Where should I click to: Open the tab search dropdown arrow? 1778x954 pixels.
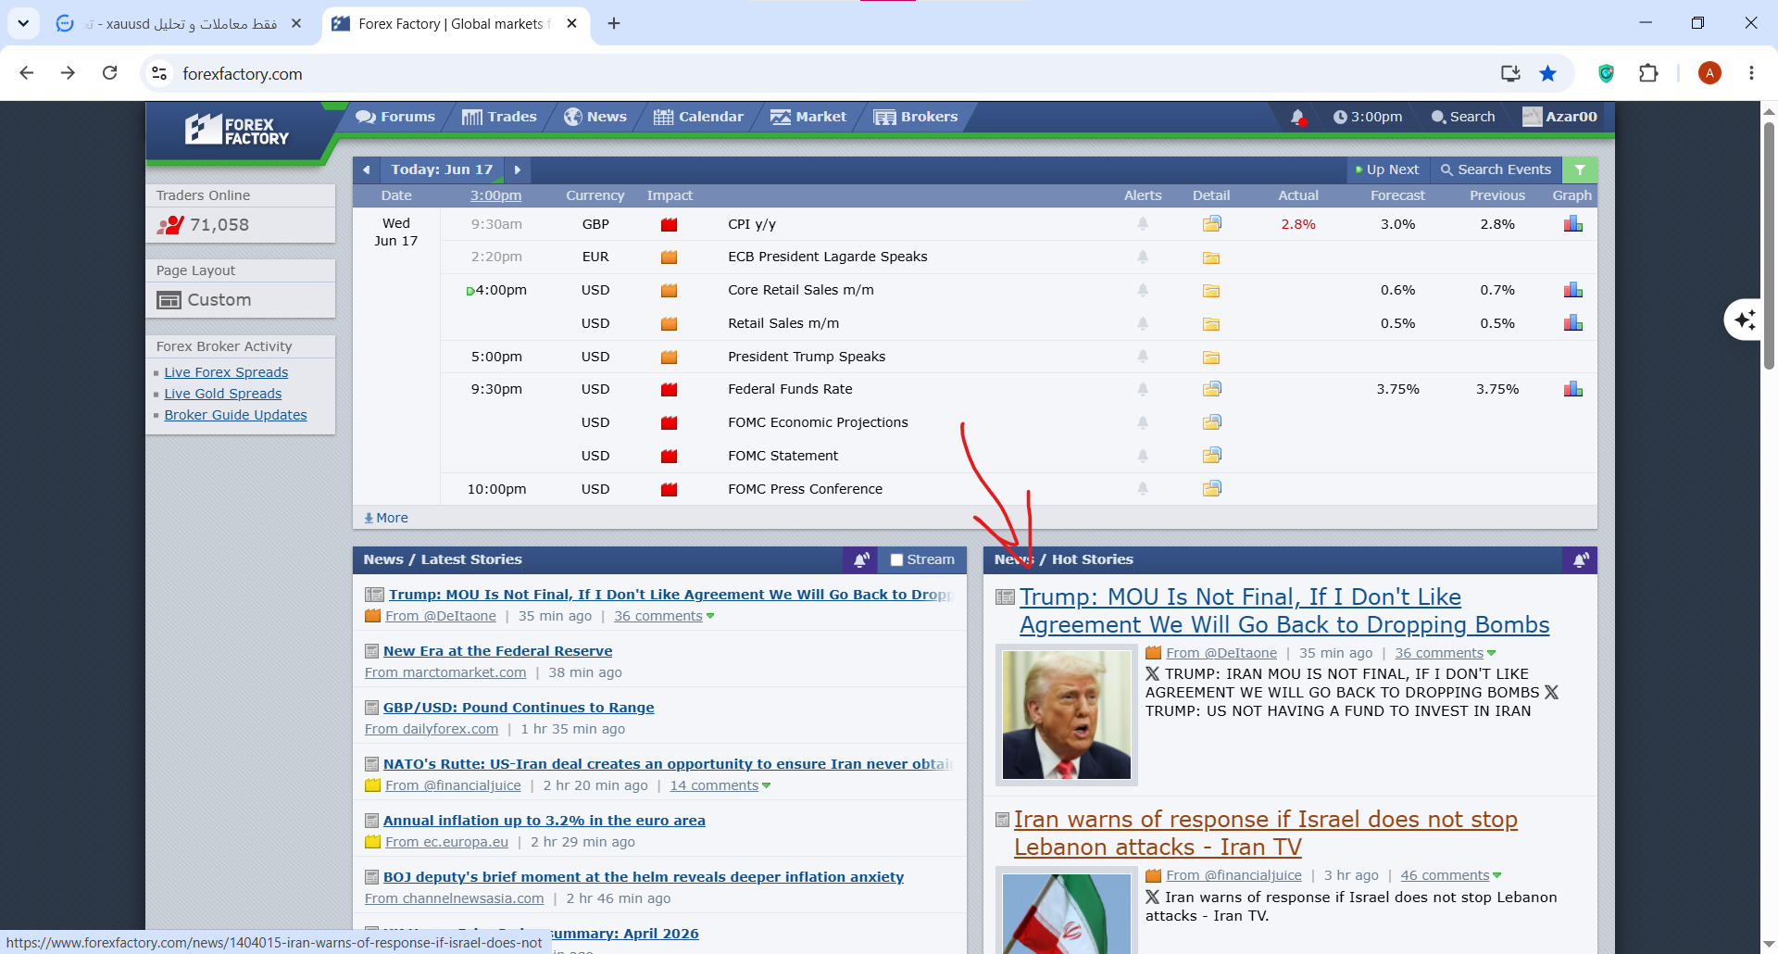pyautogui.click(x=23, y=23)
